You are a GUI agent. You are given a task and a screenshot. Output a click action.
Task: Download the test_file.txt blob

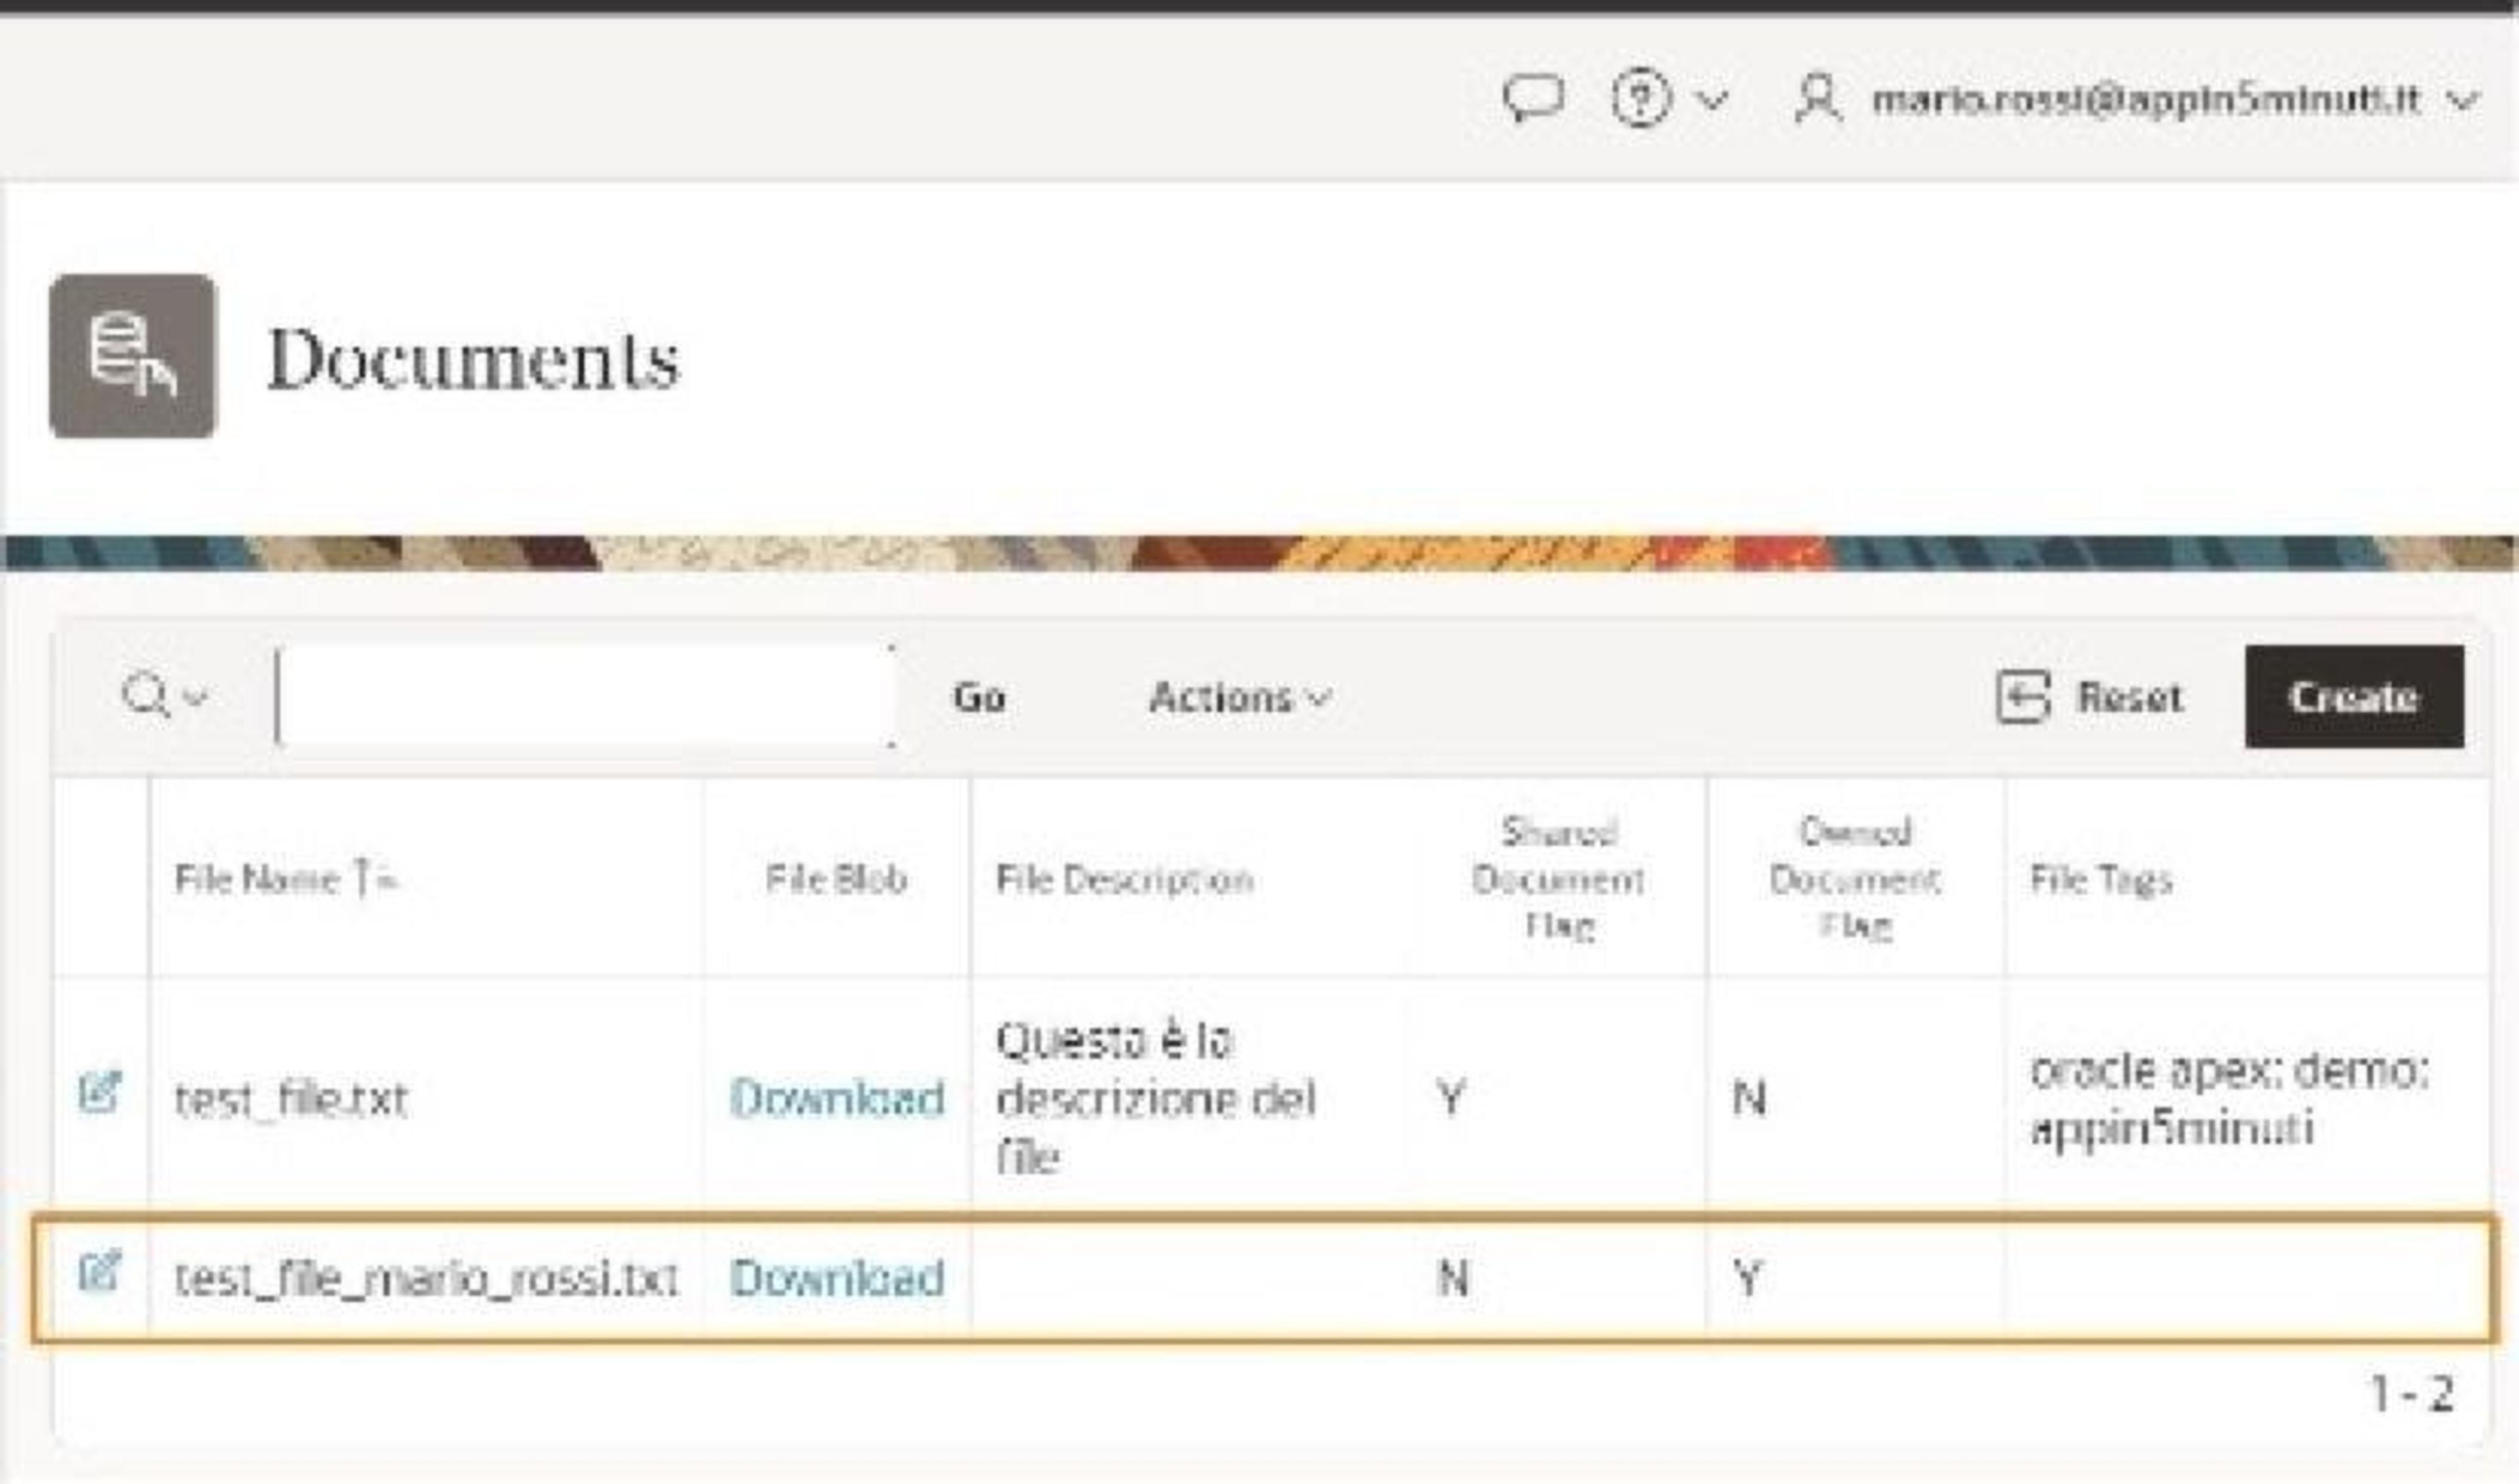pyautogui.click(x=837, y=1098)
